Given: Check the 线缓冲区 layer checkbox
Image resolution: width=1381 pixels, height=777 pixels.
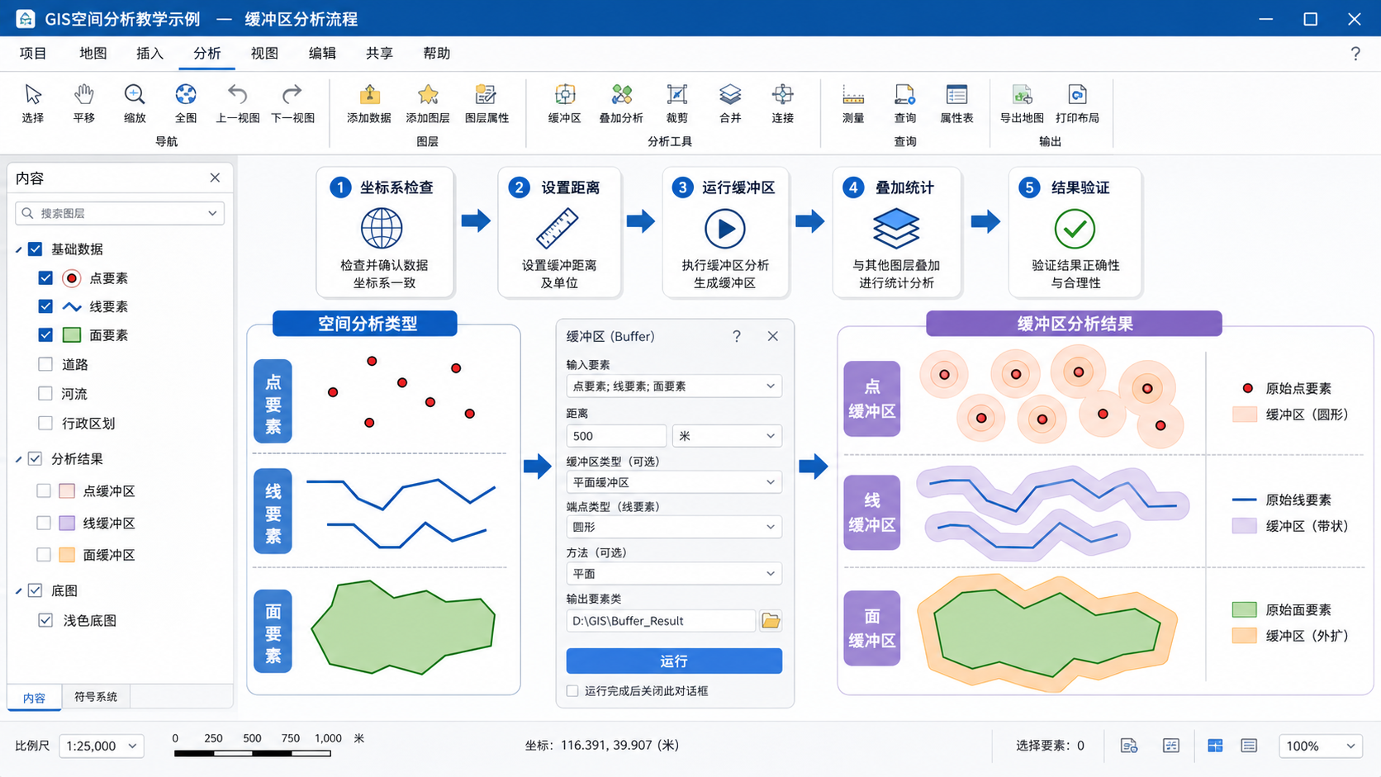Looking at the screenshot, I should 44,523.
